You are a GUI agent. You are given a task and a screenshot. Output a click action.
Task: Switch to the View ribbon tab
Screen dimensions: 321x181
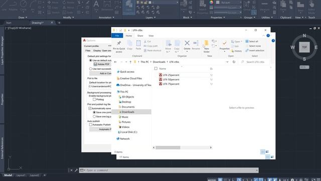151,36
